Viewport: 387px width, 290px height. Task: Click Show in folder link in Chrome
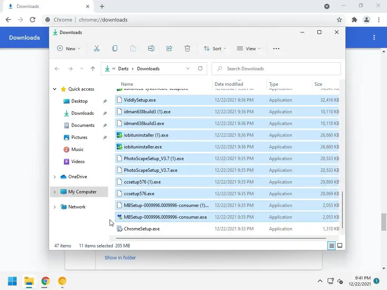tap(120, 258)
